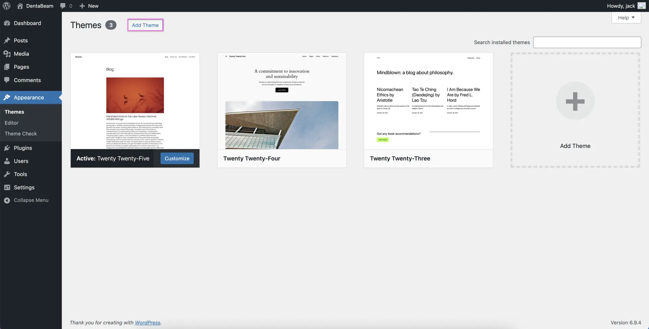Select the Twenty Twenty-Three theme screenshot

428,101
